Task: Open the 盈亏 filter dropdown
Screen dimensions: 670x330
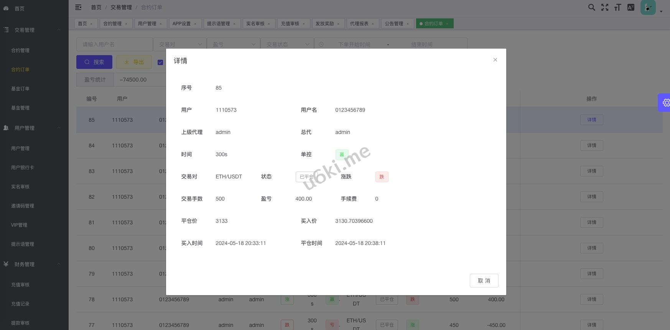Action: click(x=234, y=44)
